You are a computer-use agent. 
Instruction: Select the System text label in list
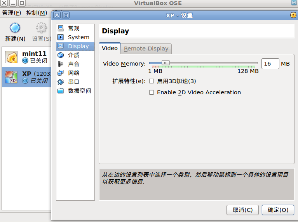[78, 37]
